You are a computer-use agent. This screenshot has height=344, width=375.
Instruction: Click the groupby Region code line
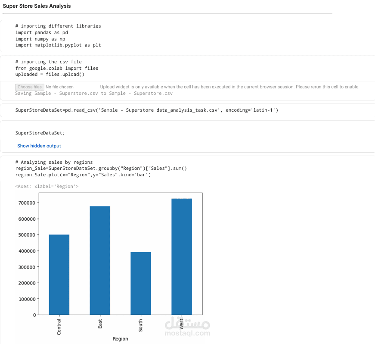tap(101, 168)
